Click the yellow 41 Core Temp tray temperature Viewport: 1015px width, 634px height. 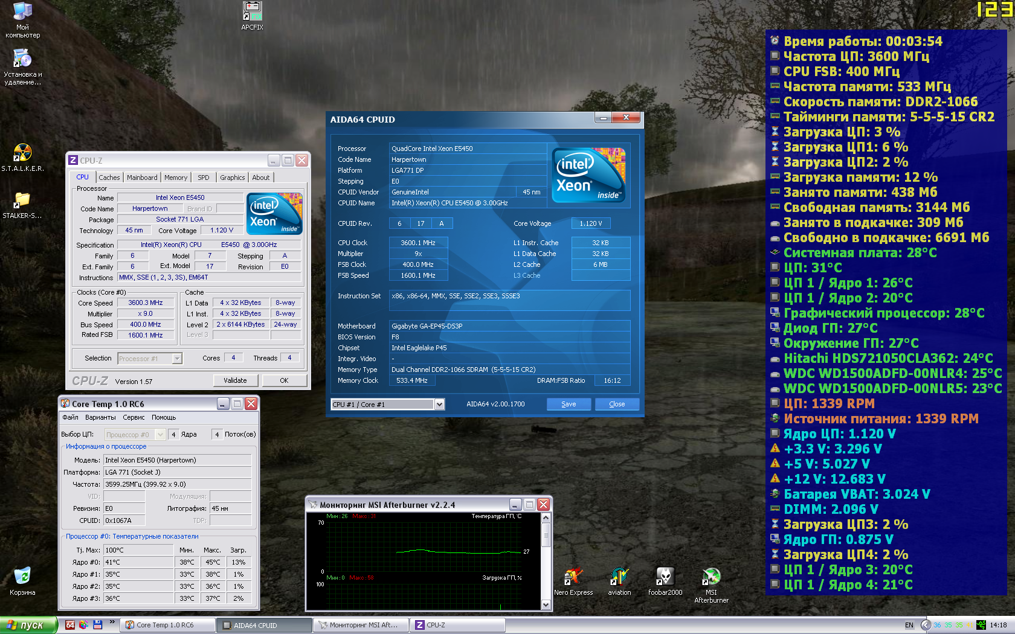click(970, 625)
